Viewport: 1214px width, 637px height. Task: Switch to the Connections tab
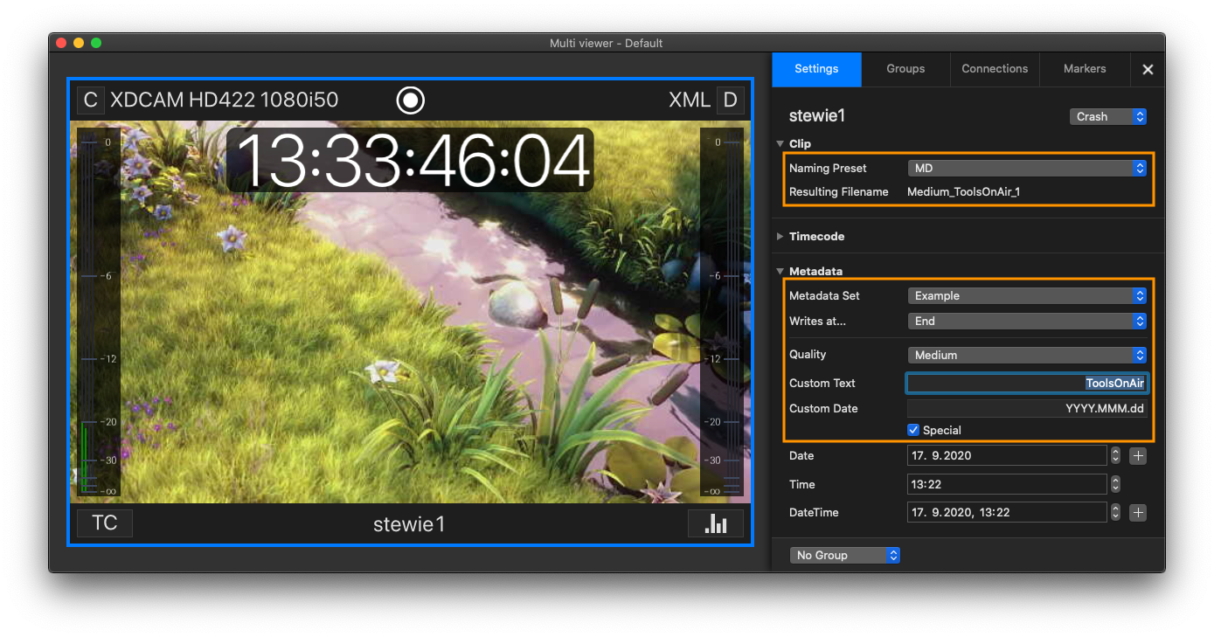[x=995, y=69]
